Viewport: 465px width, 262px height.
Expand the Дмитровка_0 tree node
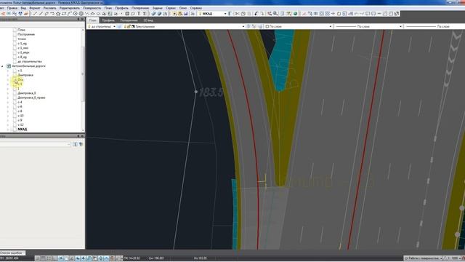(x=8, y=93)
